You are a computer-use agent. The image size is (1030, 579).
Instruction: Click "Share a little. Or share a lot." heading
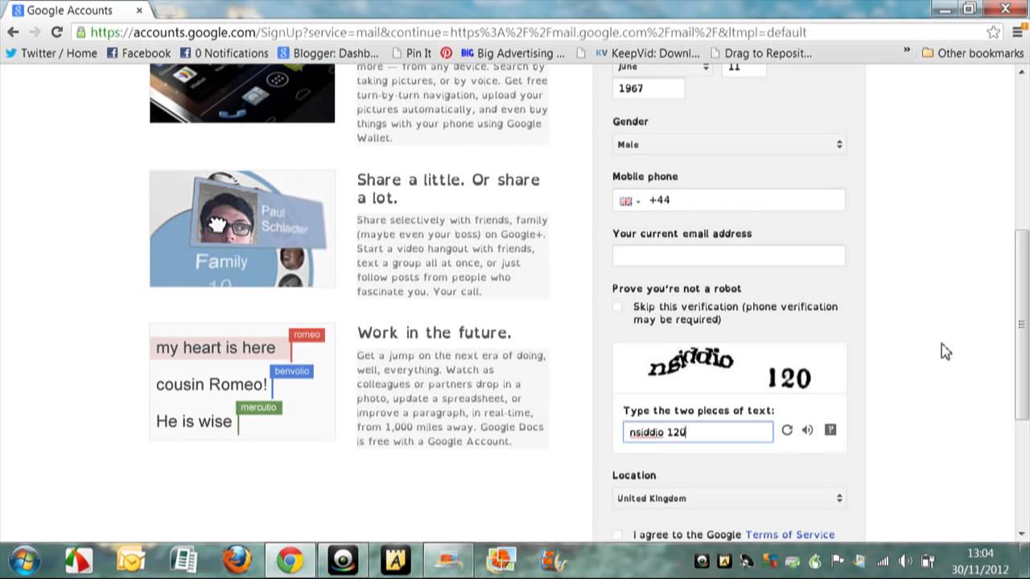pyautogui.click(x=448, y=188)
